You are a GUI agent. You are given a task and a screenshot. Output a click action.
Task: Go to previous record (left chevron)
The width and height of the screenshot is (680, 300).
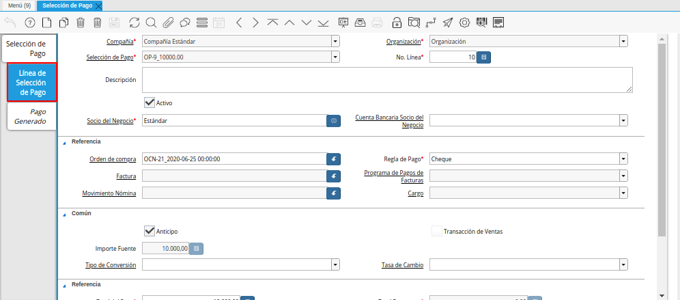(239, 23)
